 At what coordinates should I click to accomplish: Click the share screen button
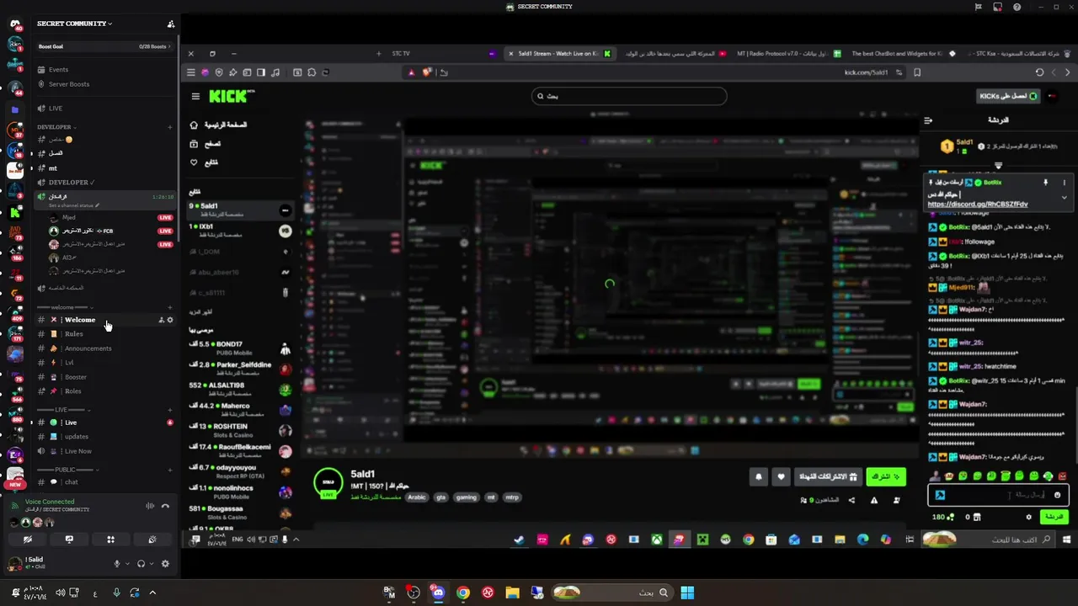[69, 540]
